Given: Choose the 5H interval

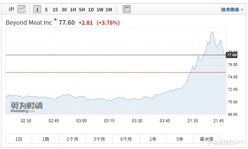Looking at the screenshot, I should click(82, 10).
